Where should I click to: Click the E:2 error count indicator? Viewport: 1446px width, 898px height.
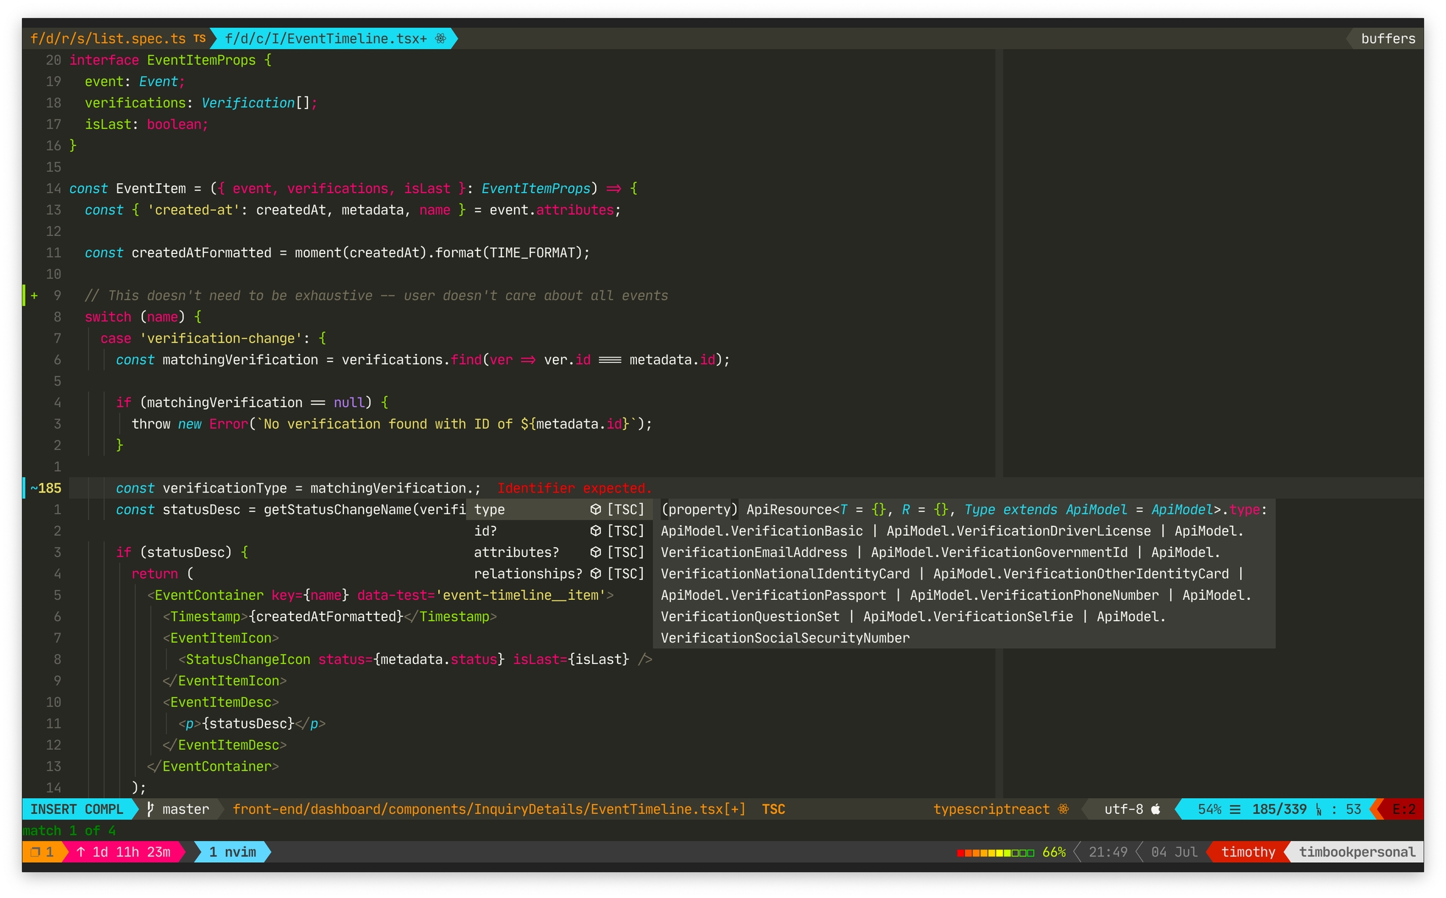[1403, 809]
